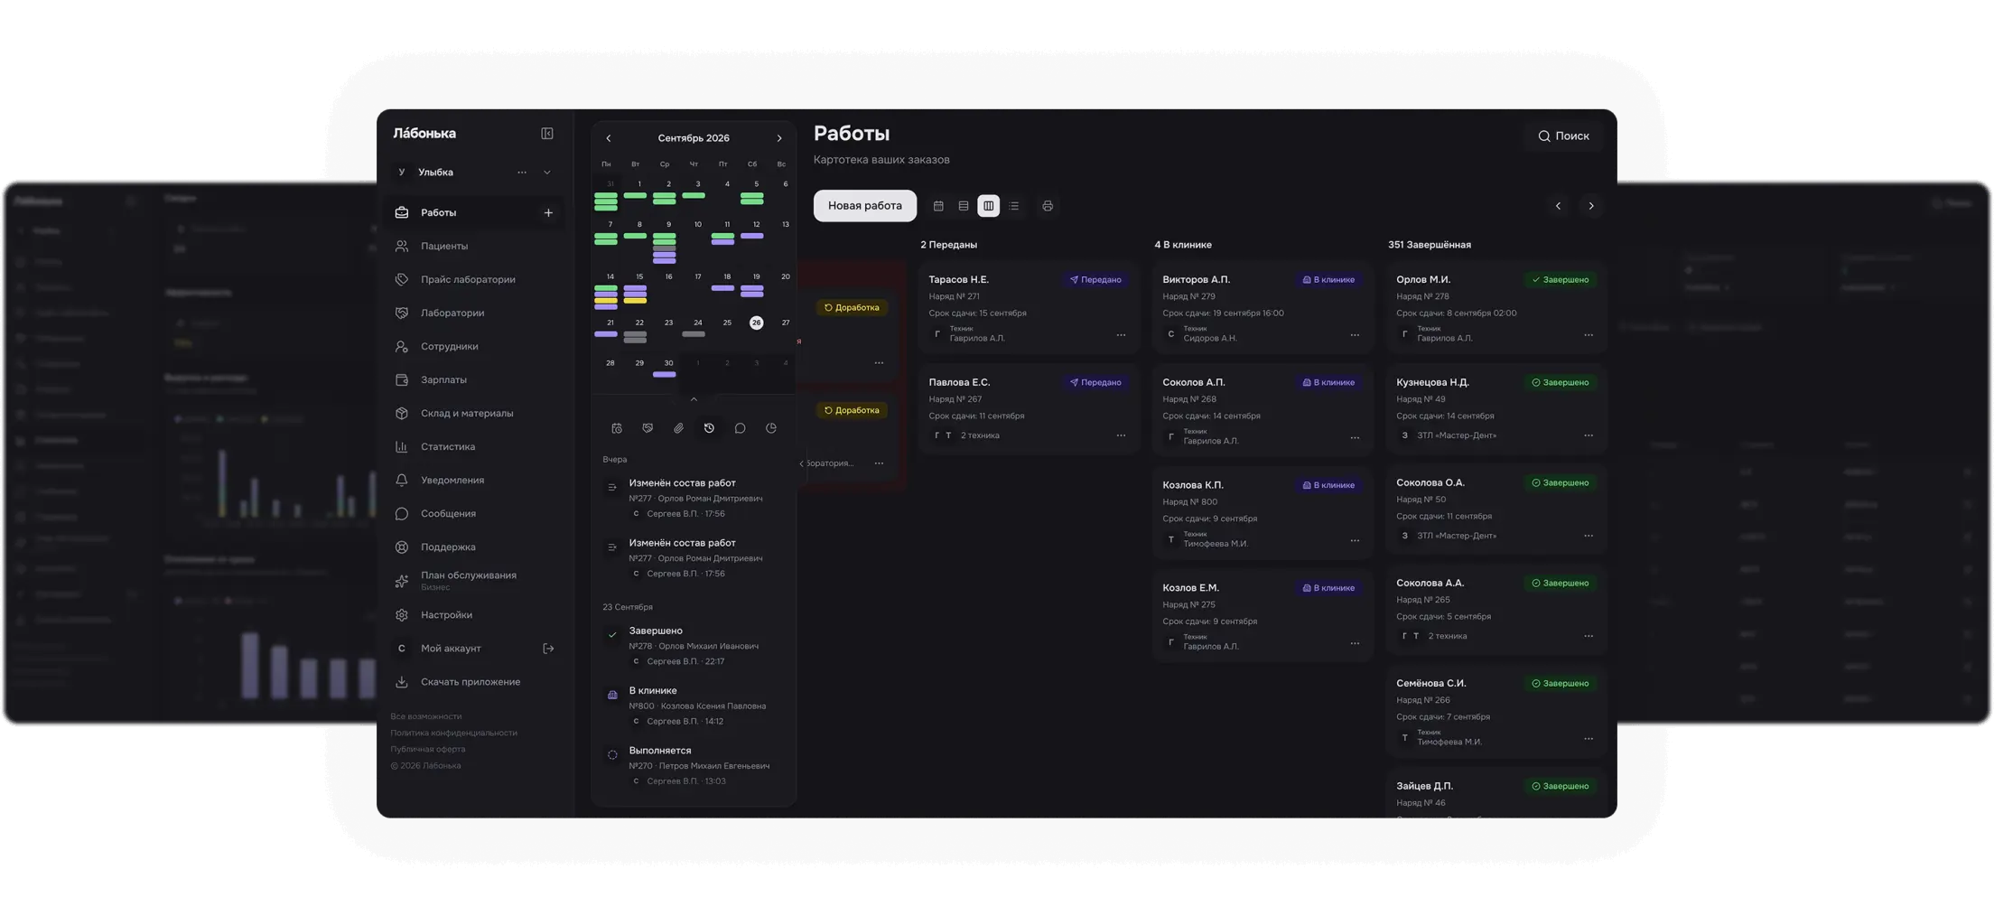Switch to the bulleted list view
The height and width of the screenshot is (916, 1994).
point(1014,206)
